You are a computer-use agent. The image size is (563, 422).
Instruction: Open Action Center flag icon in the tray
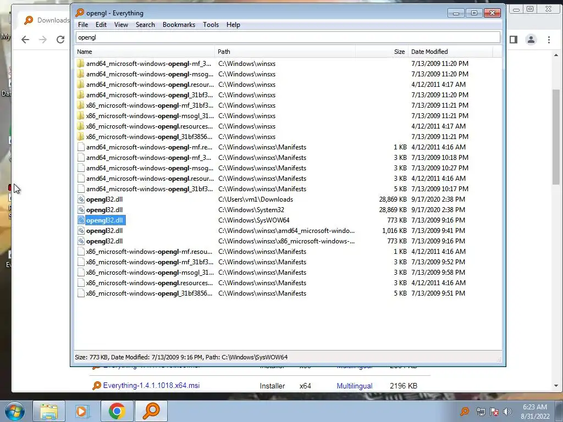click(494, 412)
